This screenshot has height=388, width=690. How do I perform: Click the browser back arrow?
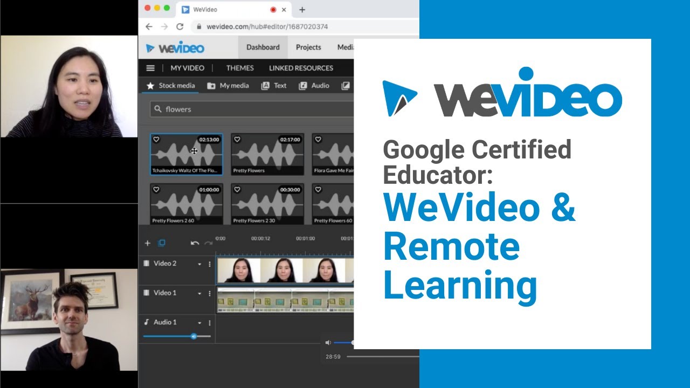pos(149,26)
